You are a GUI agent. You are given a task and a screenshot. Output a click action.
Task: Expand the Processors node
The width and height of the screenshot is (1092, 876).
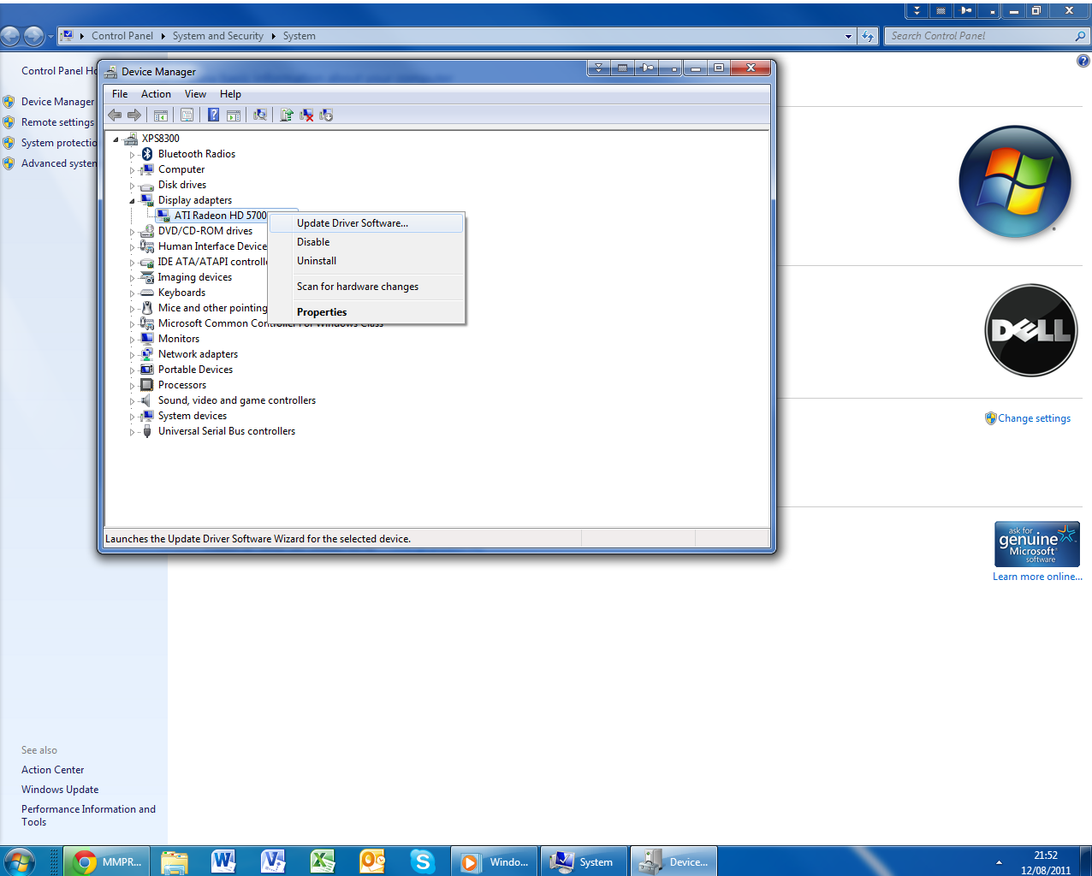[x=132, y=386]
